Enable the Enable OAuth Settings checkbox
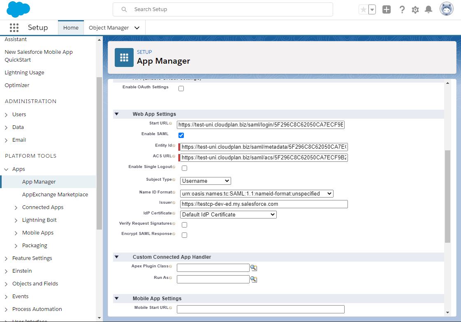The width and height of the screenshot is (461, 322). click(181, 88)
